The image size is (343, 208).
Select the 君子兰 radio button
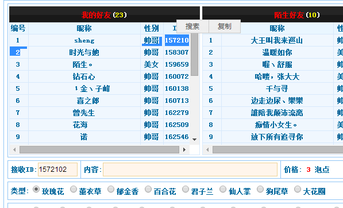click(186, 189)
